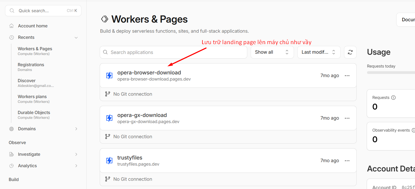Click the Observability events info icon

tap(413, 130)
